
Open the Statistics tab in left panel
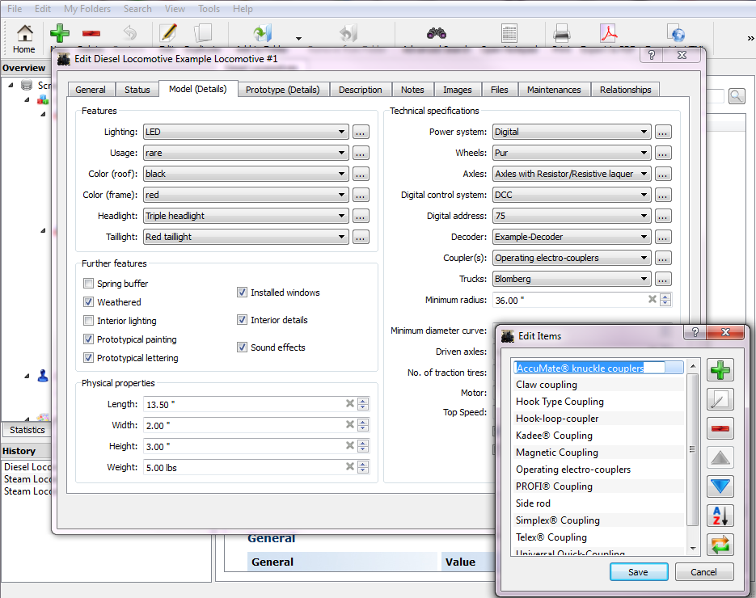(x=27, y=430)
